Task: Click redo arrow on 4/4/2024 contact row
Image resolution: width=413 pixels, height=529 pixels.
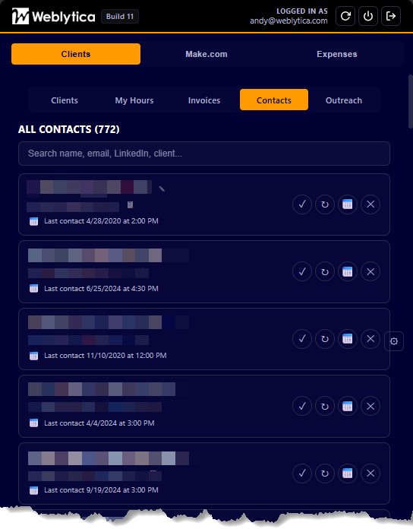Action: click(x=325, y=406)
